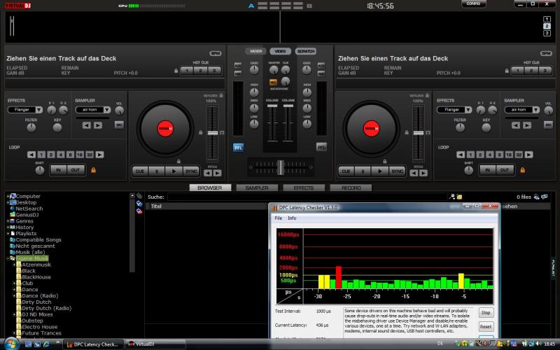Start playback on the right deck

[380, 171]
